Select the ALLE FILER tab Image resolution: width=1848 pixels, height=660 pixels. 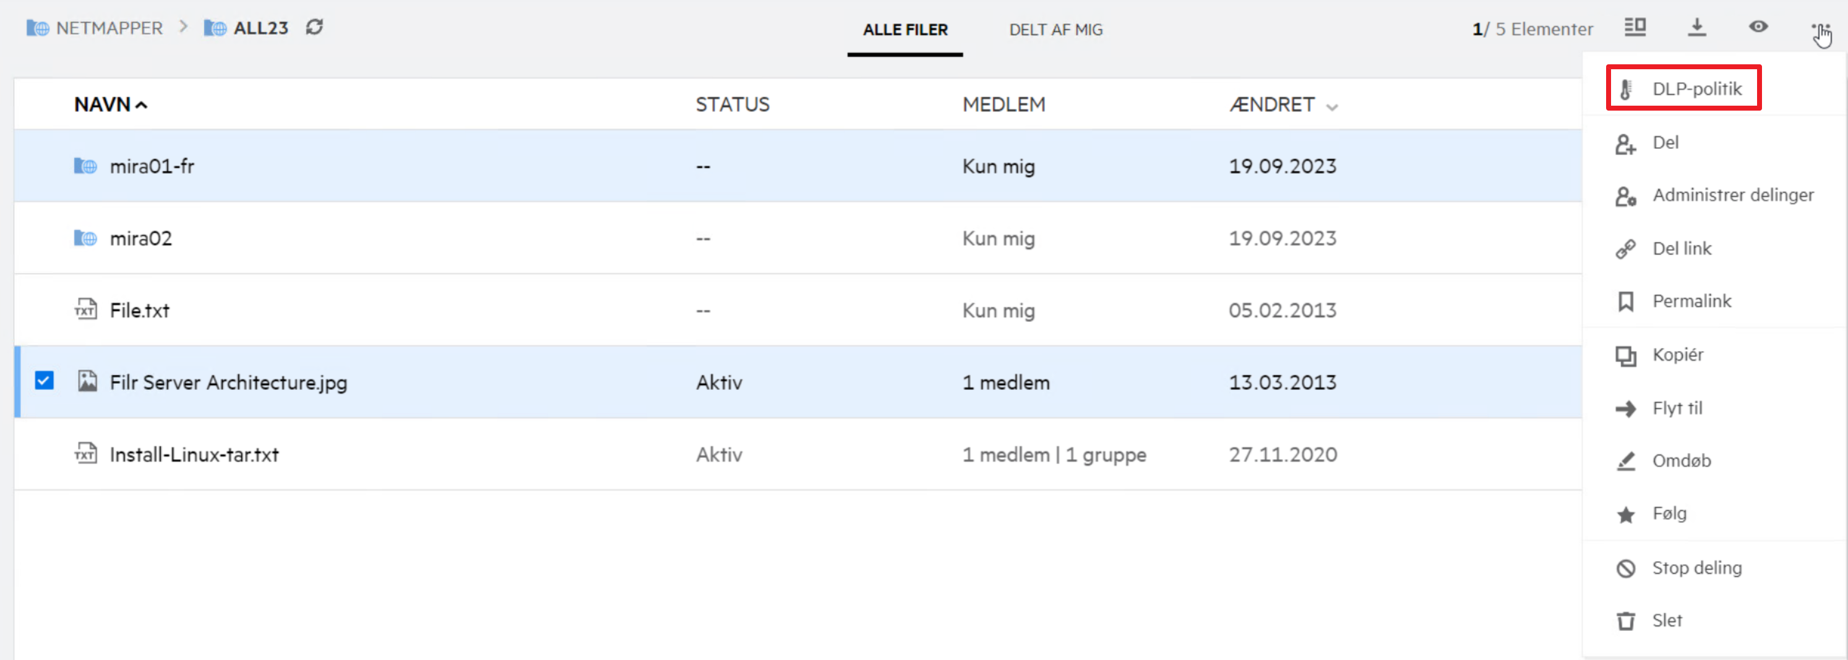coord(905,30)
